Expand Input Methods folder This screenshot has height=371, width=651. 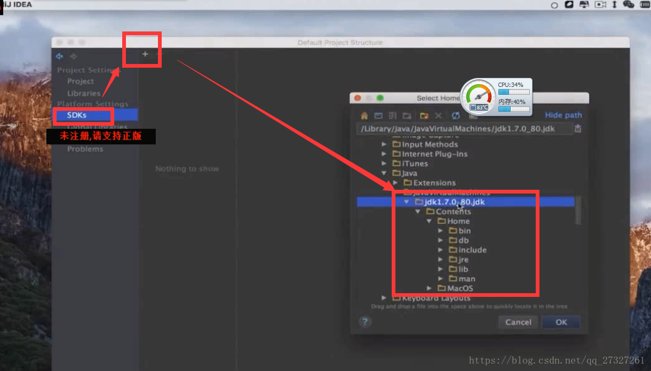384,144
